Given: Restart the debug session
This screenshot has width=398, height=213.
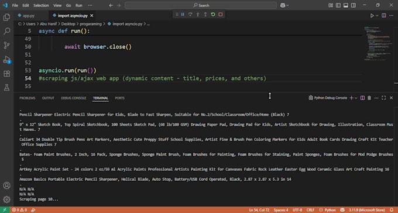Looking at the screenshot, I should point(213,15).
